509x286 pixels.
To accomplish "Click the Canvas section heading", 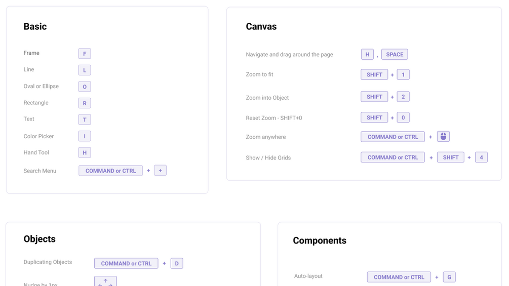I will [x=261, y=26].
